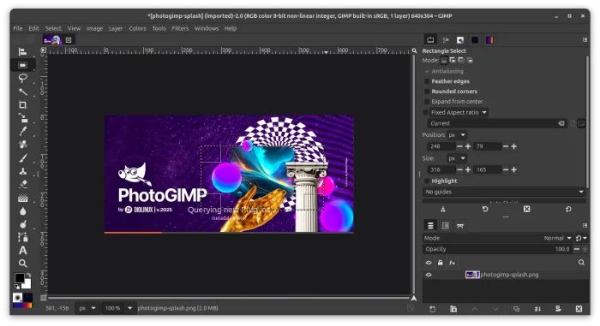This screenshot has height=326, width=600.
Task: Pick the Paths tool
Action: tap(22, 237)
